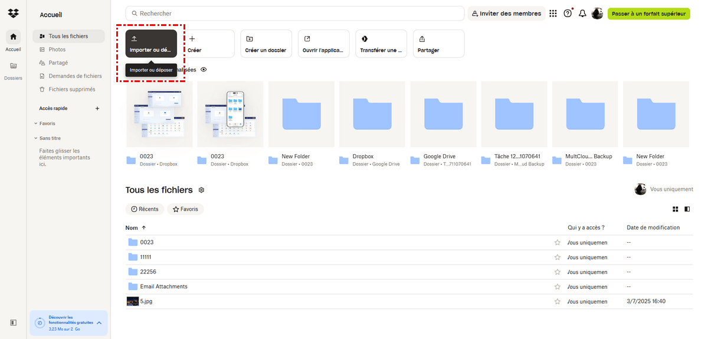Click the 5.jpg image thumbnail icon
The height and width of the screenshot is (339, 708).
[133, 301]
